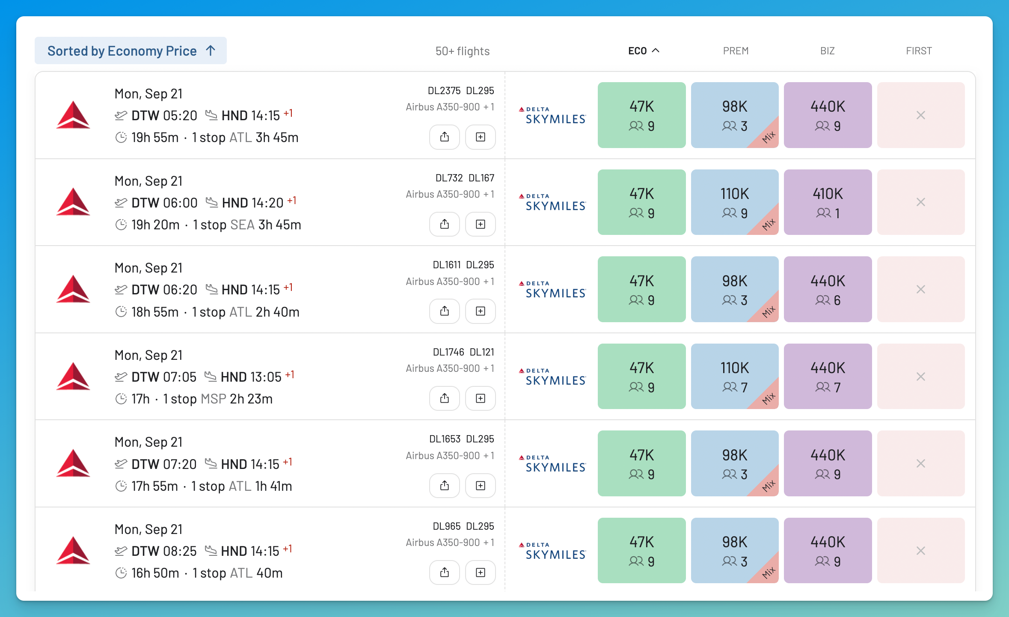This screenshot has height=617, width=1009.
Task: Add the DTW 08:25 flight to list
Action: pyautogui.click(x=481, y=573)
